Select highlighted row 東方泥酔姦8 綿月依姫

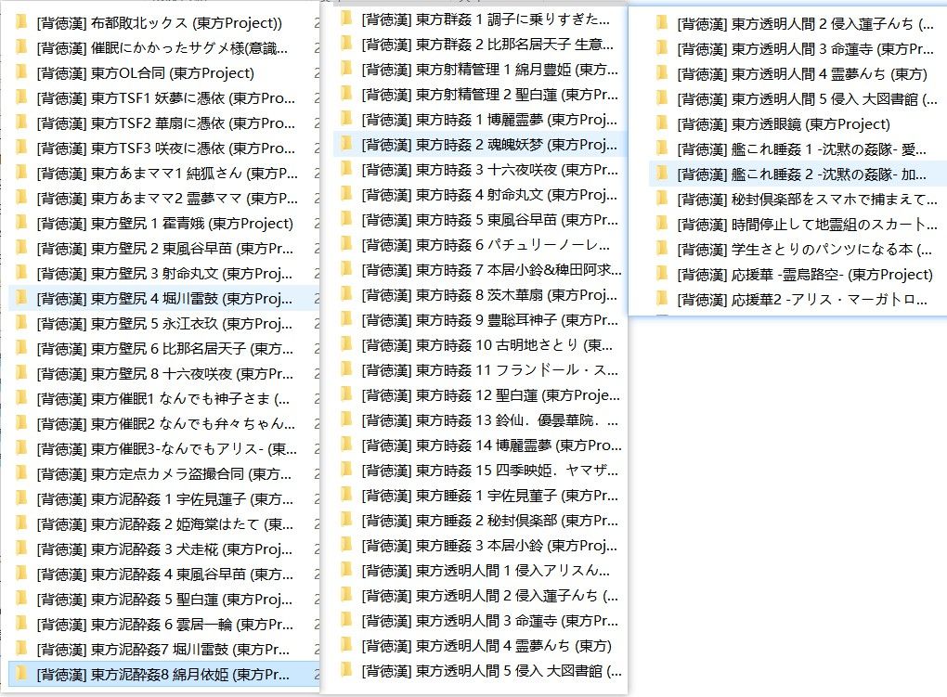point(164,674)
